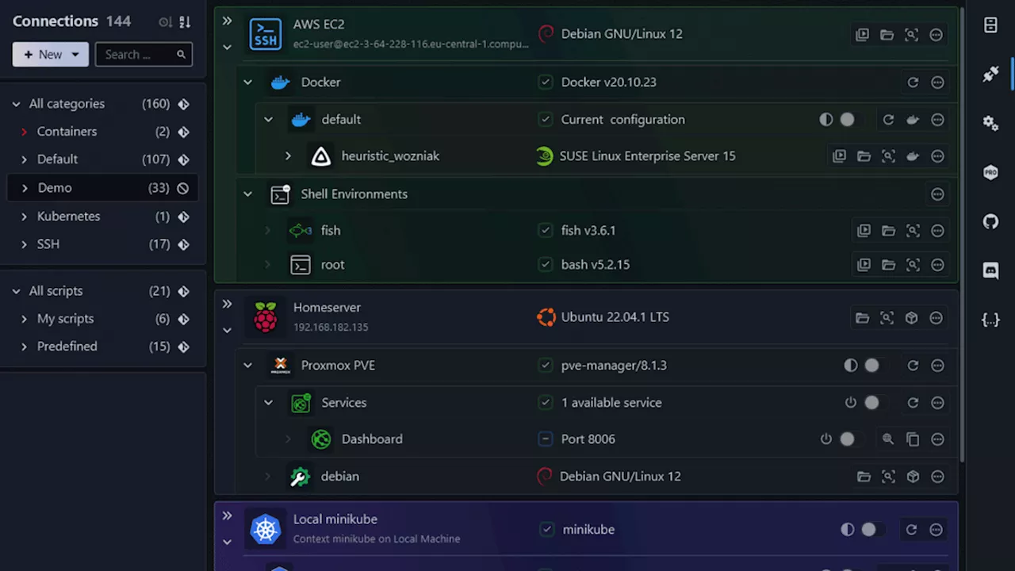Open file browser for AWS EC2
Screen dimensions: 1015x571
coord(887,35)
